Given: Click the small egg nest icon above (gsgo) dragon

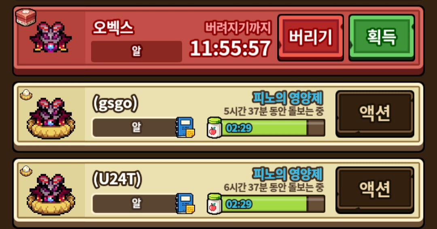Looking at the screenshot, I should click(26, 95).
